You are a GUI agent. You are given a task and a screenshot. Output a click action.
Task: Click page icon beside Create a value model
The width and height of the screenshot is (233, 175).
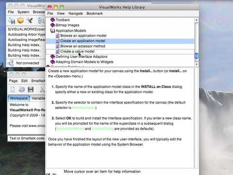coord(57,52)
